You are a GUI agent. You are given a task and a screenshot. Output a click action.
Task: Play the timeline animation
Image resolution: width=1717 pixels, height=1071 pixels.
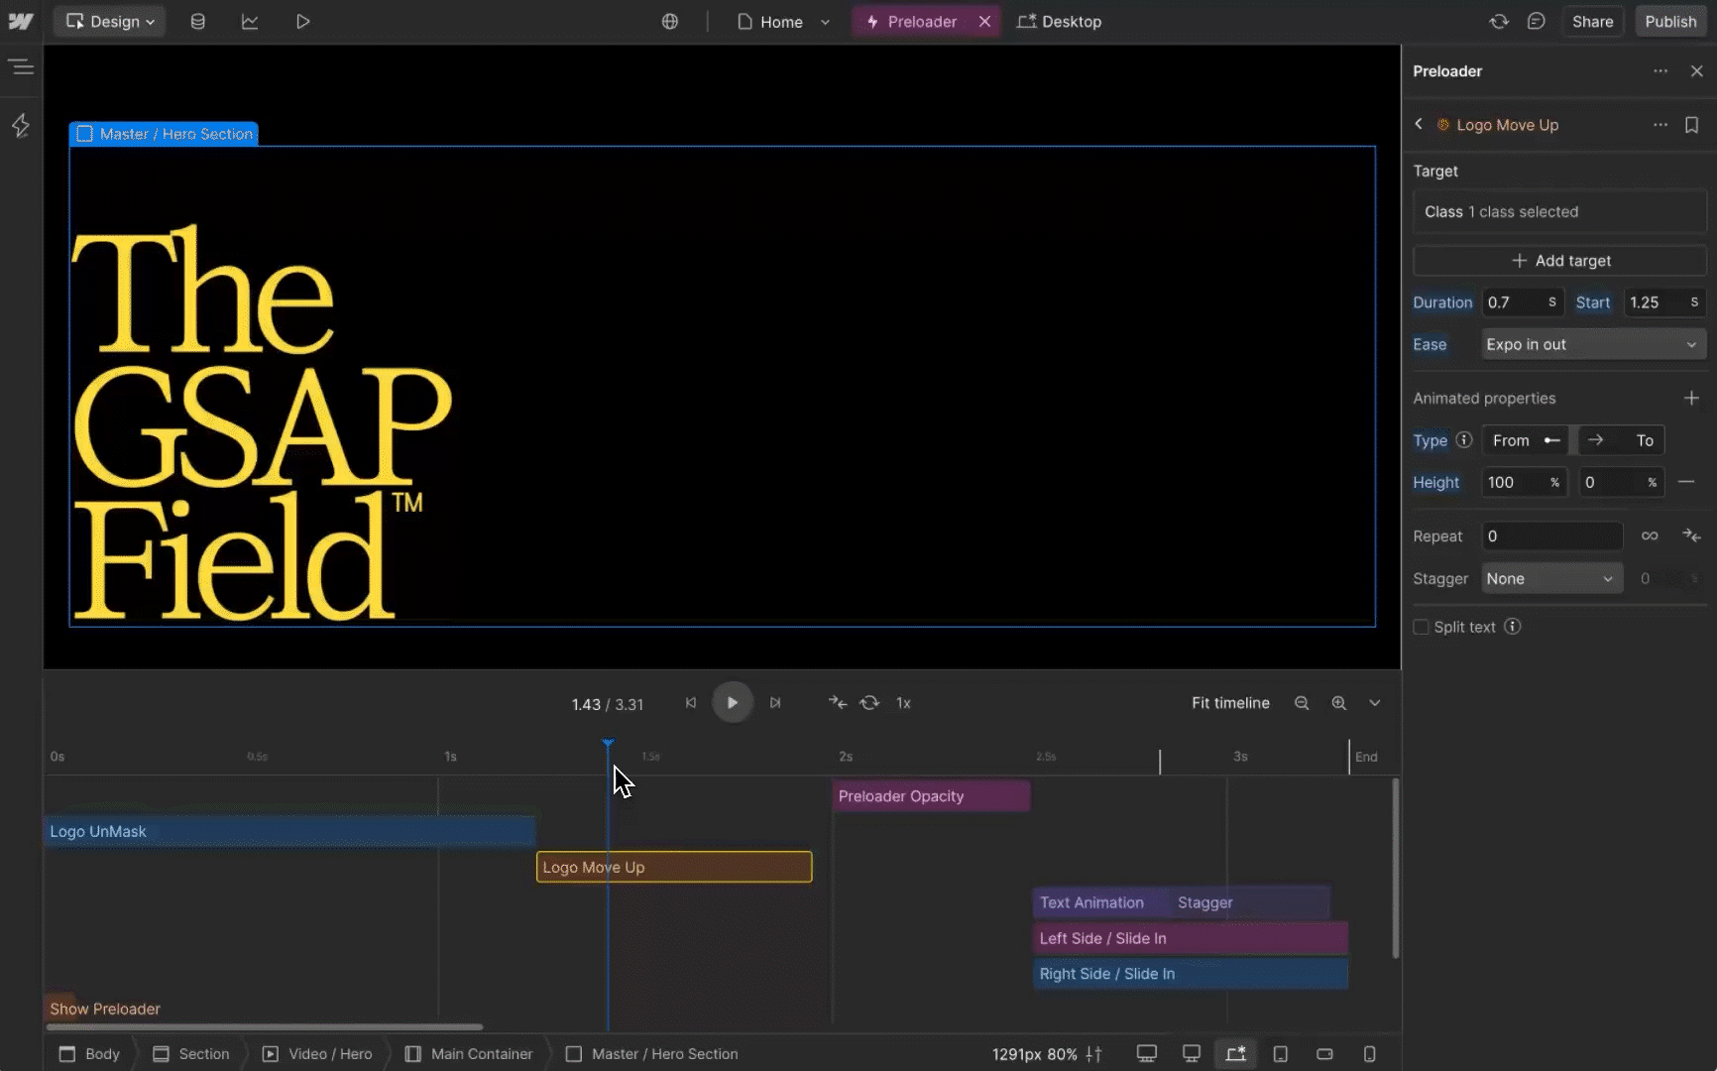pyautogui.click(x=733, y=702)
